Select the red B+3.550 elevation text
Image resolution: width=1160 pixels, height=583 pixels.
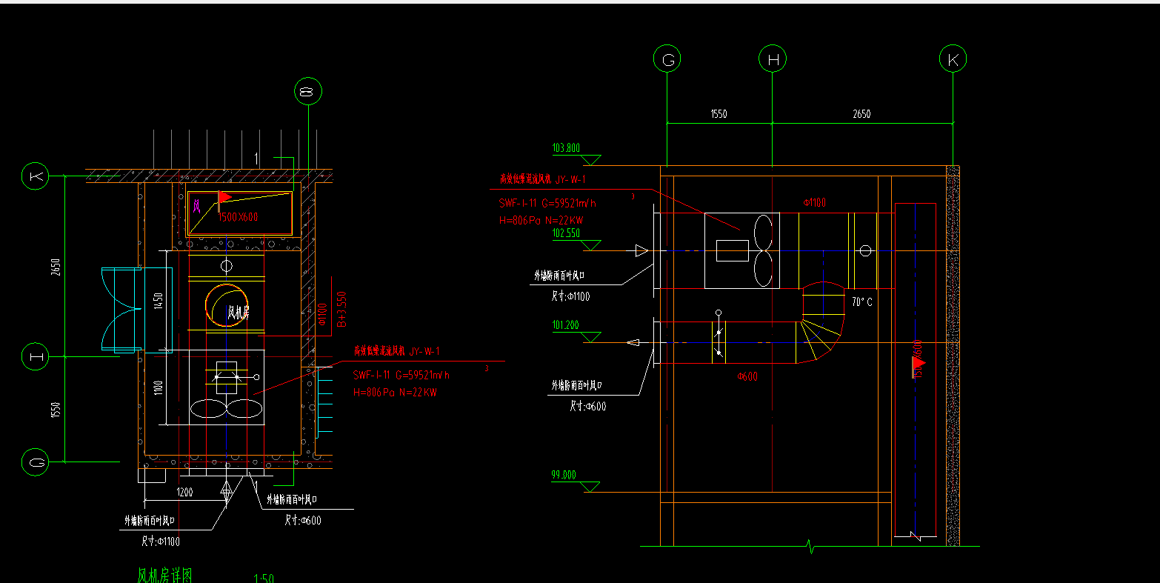tap(341, 309)
